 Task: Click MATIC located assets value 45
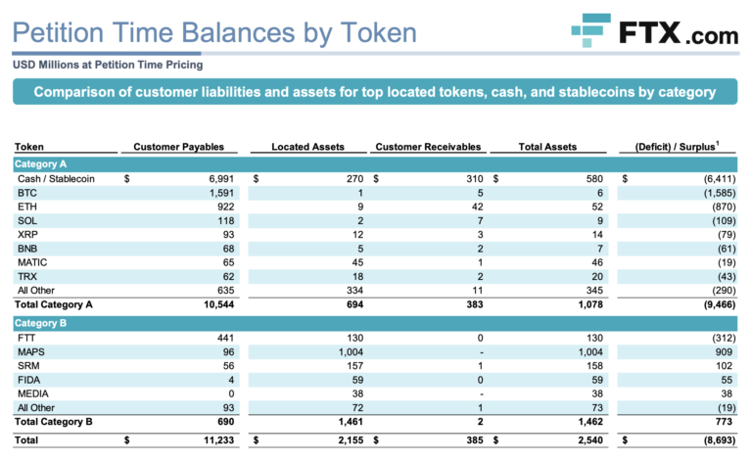coord(357,262)
